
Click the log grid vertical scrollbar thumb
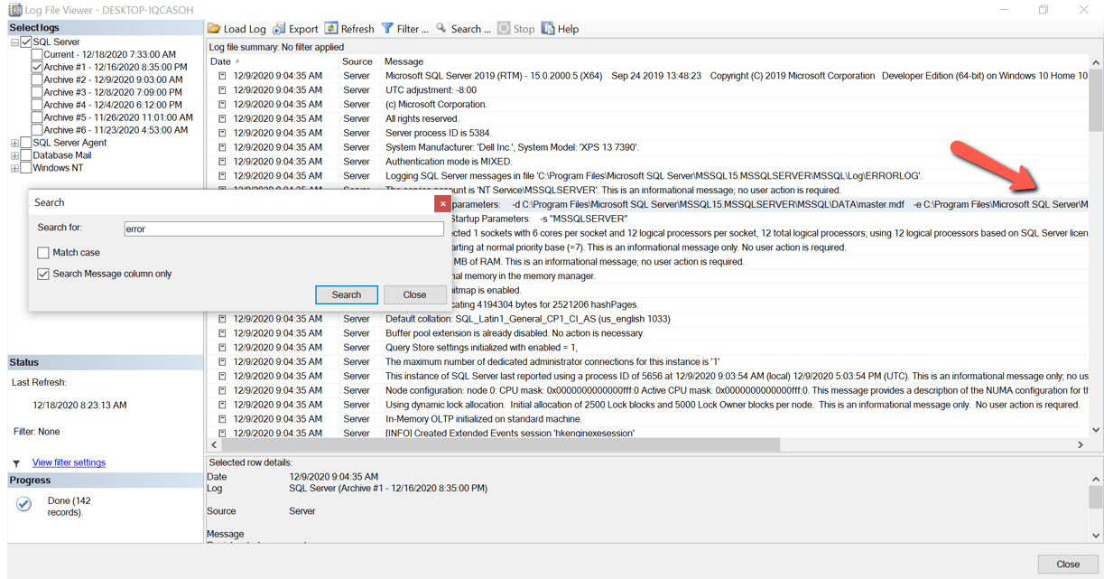pyautogui.click(x=1096, y=101)
